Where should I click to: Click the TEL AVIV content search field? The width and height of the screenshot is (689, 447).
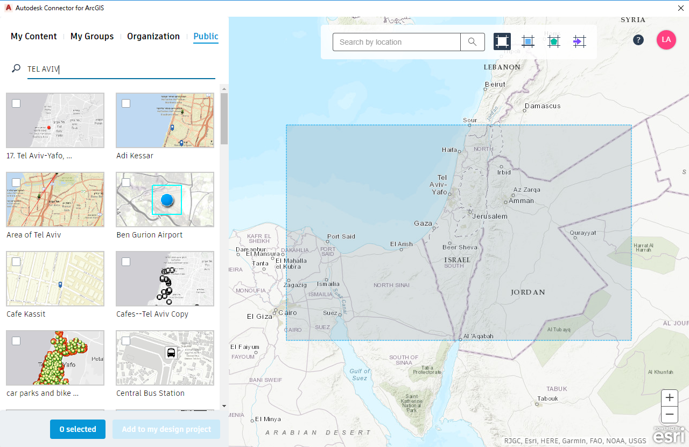tap(121, 69)
